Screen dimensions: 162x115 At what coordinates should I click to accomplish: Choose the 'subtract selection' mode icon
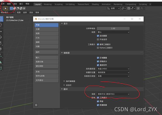coord(18,8)
